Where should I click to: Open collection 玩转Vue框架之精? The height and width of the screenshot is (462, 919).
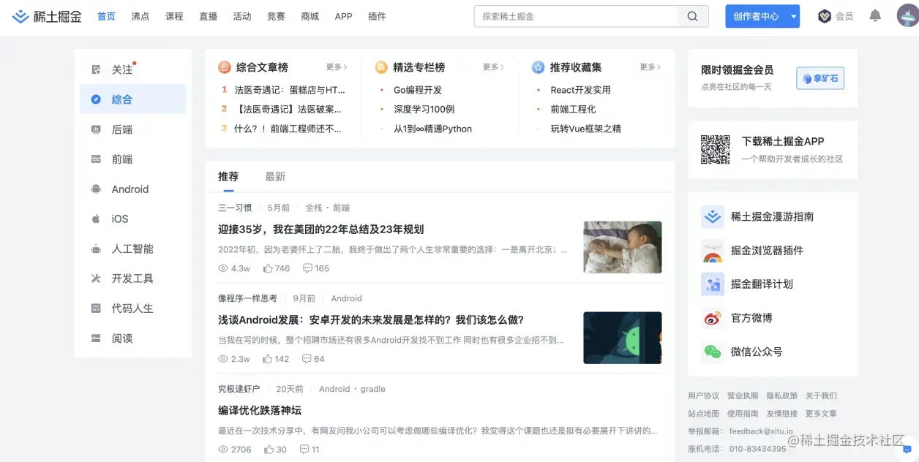[585, 129]
